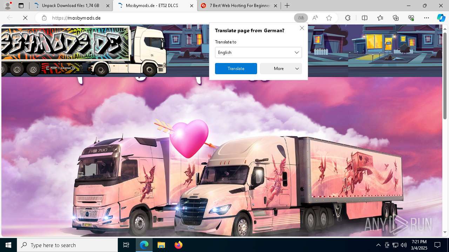The image size is (449, 252).
Task: Open the Favorites list
Action: [380, 18]
